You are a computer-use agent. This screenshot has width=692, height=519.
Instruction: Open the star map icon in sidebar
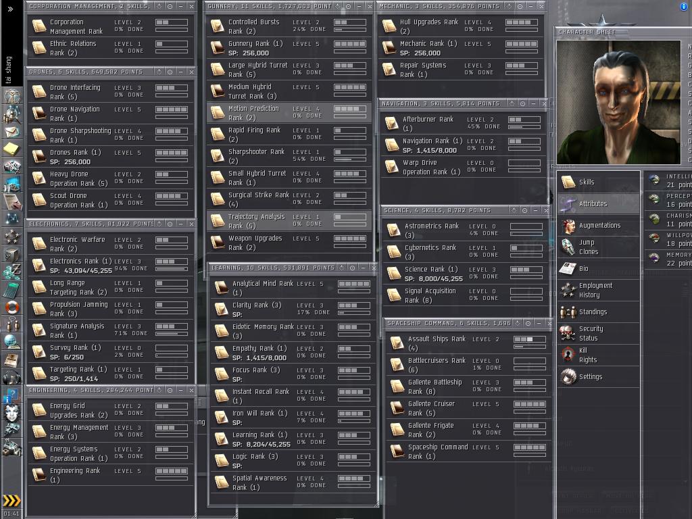click(12, 218)
